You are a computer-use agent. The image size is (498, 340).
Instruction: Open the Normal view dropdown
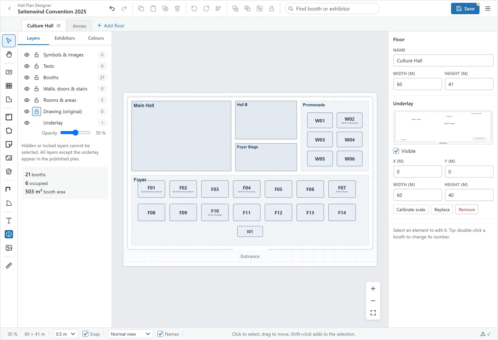pyautogui.click(x=130, y=334)
